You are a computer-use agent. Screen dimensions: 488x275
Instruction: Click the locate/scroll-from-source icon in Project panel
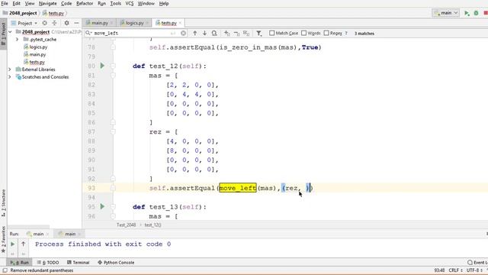click(x=44, y=23)
